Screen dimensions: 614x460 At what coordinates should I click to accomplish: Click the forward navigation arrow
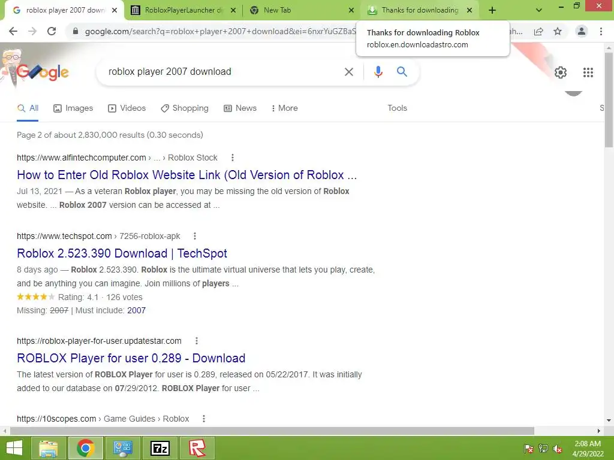click(32, 31)
